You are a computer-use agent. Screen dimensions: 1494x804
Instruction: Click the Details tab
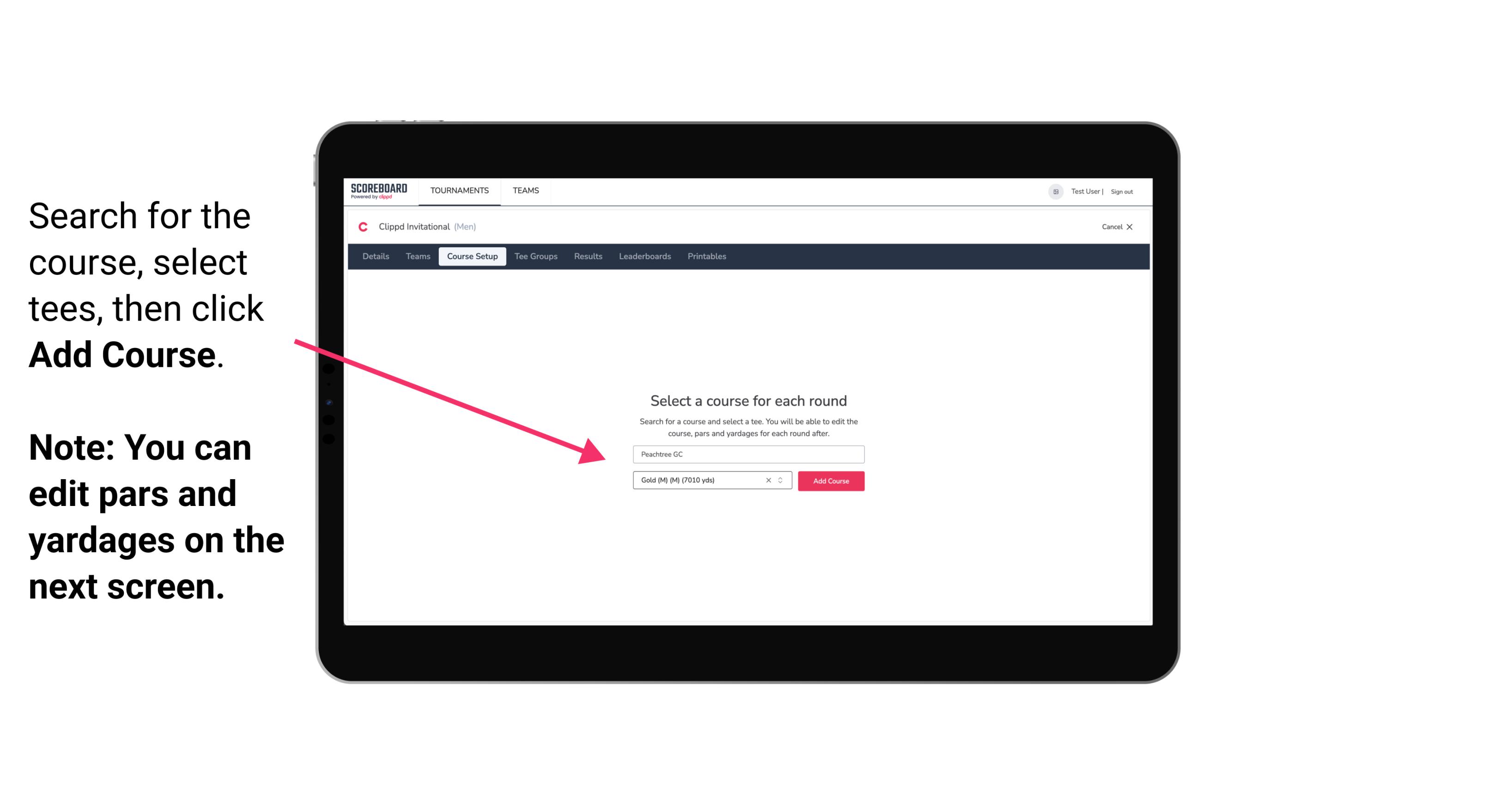click(x=375, y=256)
